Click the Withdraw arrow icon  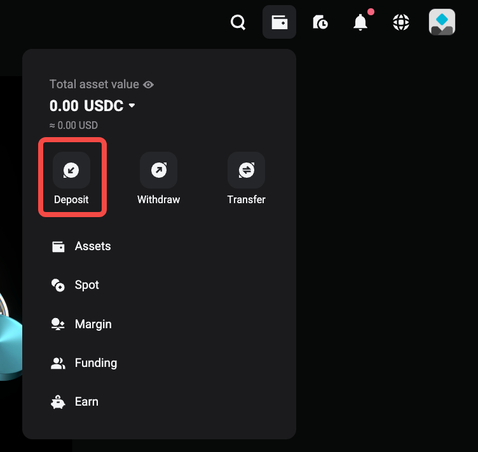(159, 170)
